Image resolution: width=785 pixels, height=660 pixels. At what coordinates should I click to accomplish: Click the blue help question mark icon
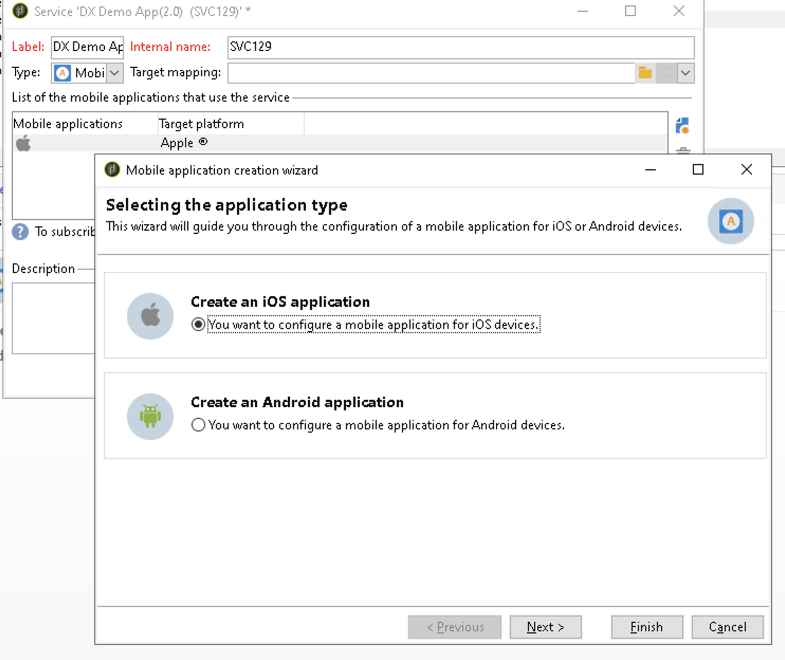(20, 232)
